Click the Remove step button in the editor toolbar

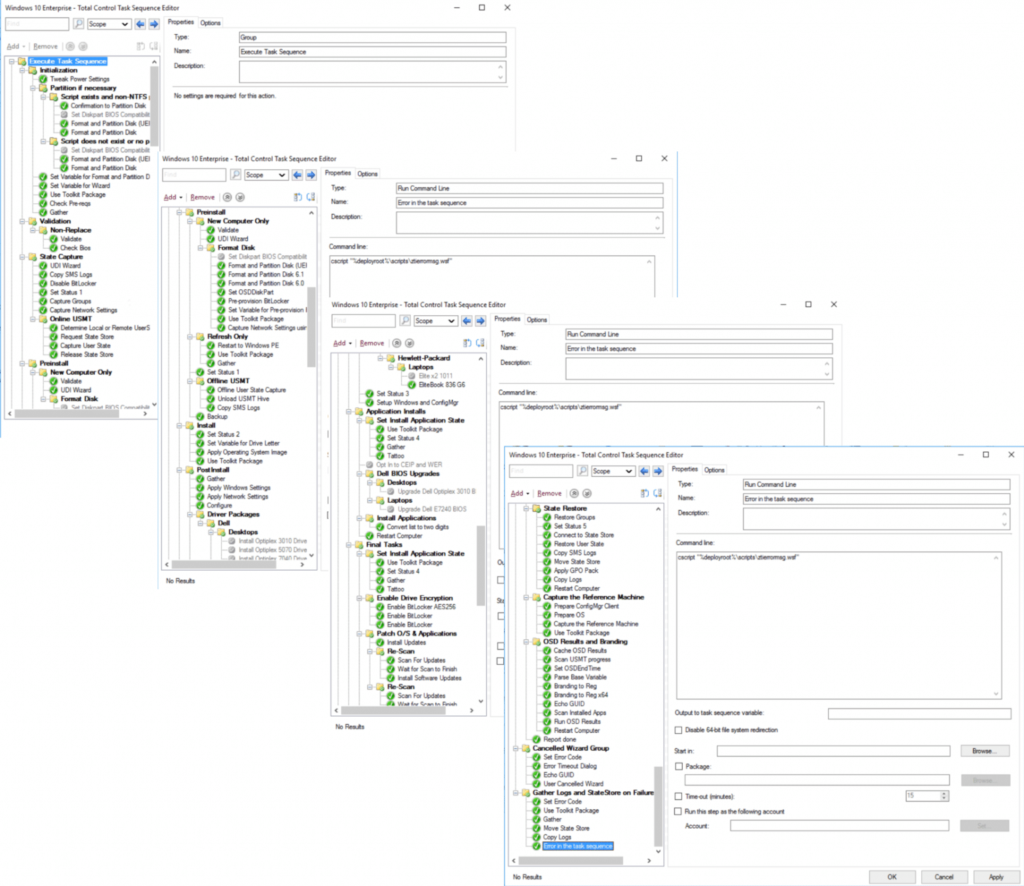[549, 493]
